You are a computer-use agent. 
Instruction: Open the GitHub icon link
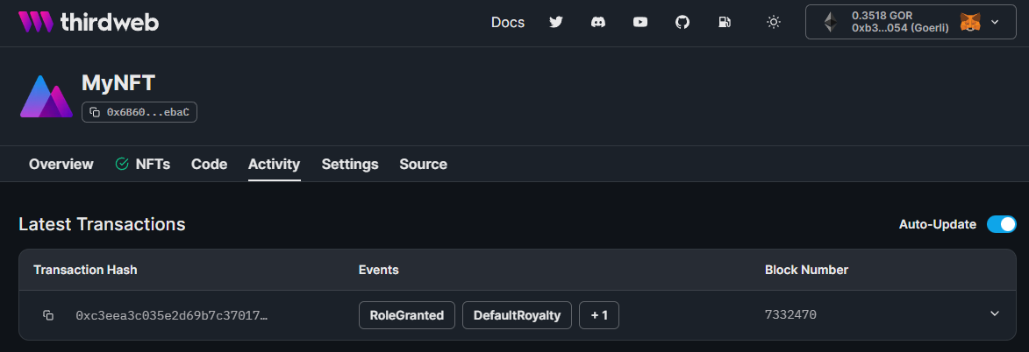[682, 23]
